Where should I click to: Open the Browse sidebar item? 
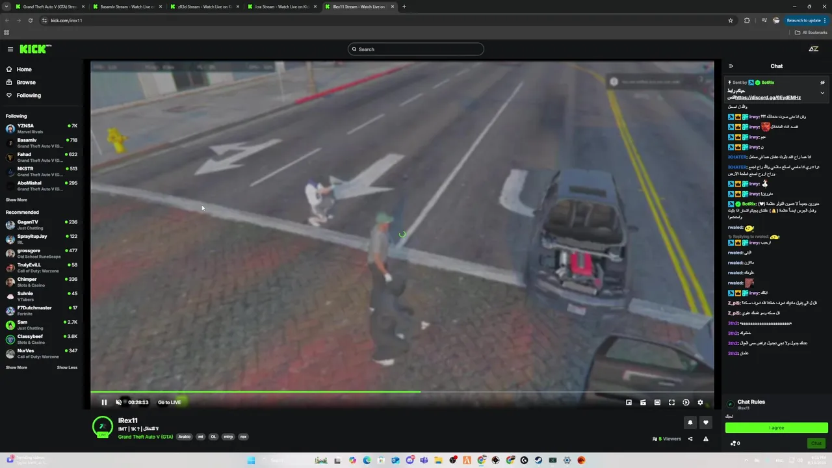tap(26, 83)
